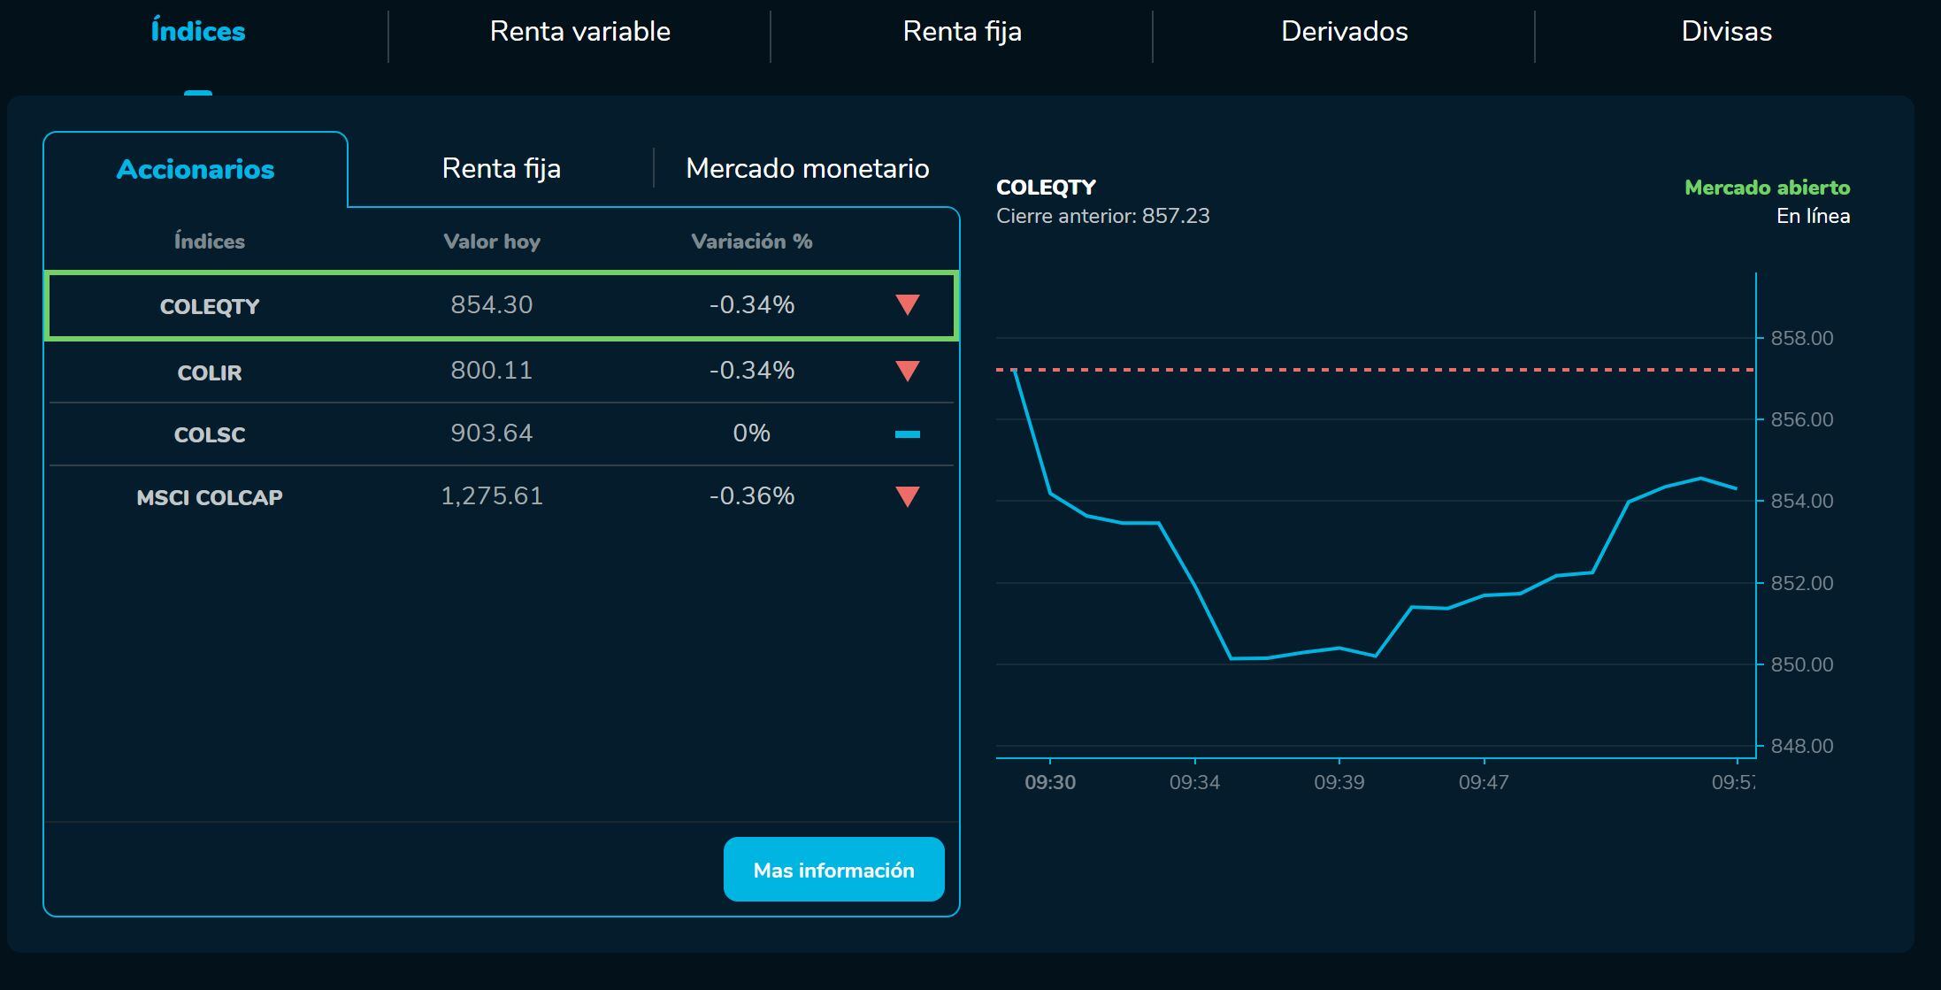Click the down triangle next to MSCI COLCAP
This screenshot has height=990, width=1941.
[x=906, y=497]
